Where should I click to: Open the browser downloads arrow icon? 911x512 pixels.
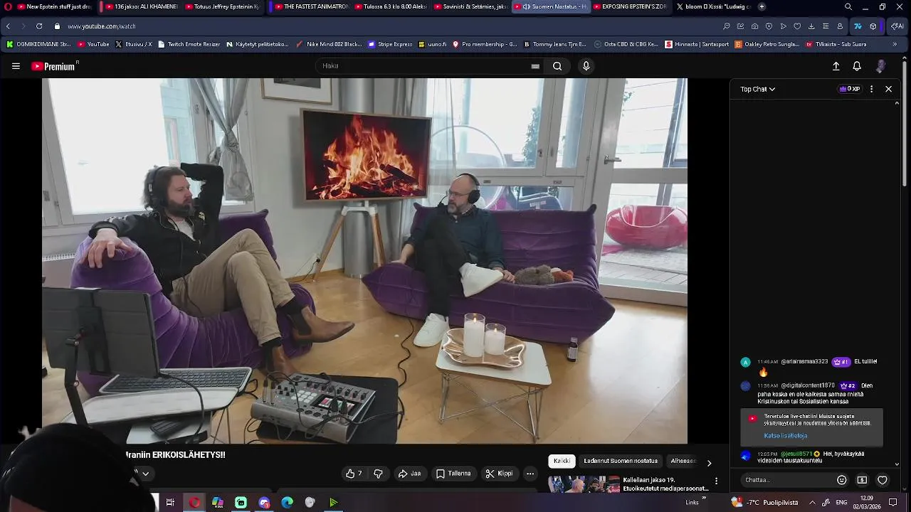811,26
